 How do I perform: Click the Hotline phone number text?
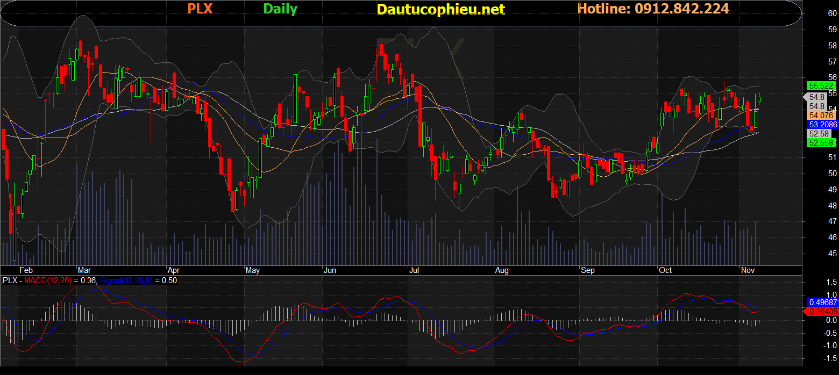653,9
